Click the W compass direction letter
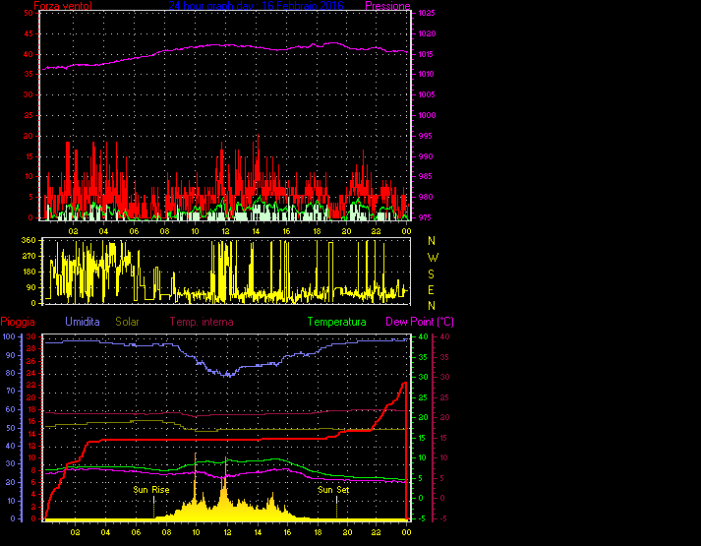Image resolution: width=701 pixels, height=546 pixels. 431,258
